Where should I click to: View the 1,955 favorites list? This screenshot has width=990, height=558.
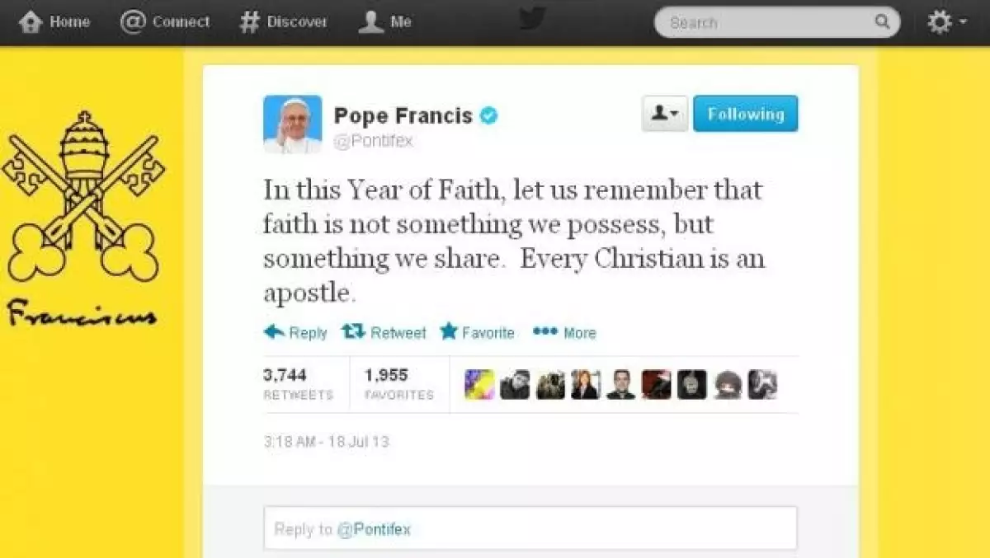pos(398,384)
